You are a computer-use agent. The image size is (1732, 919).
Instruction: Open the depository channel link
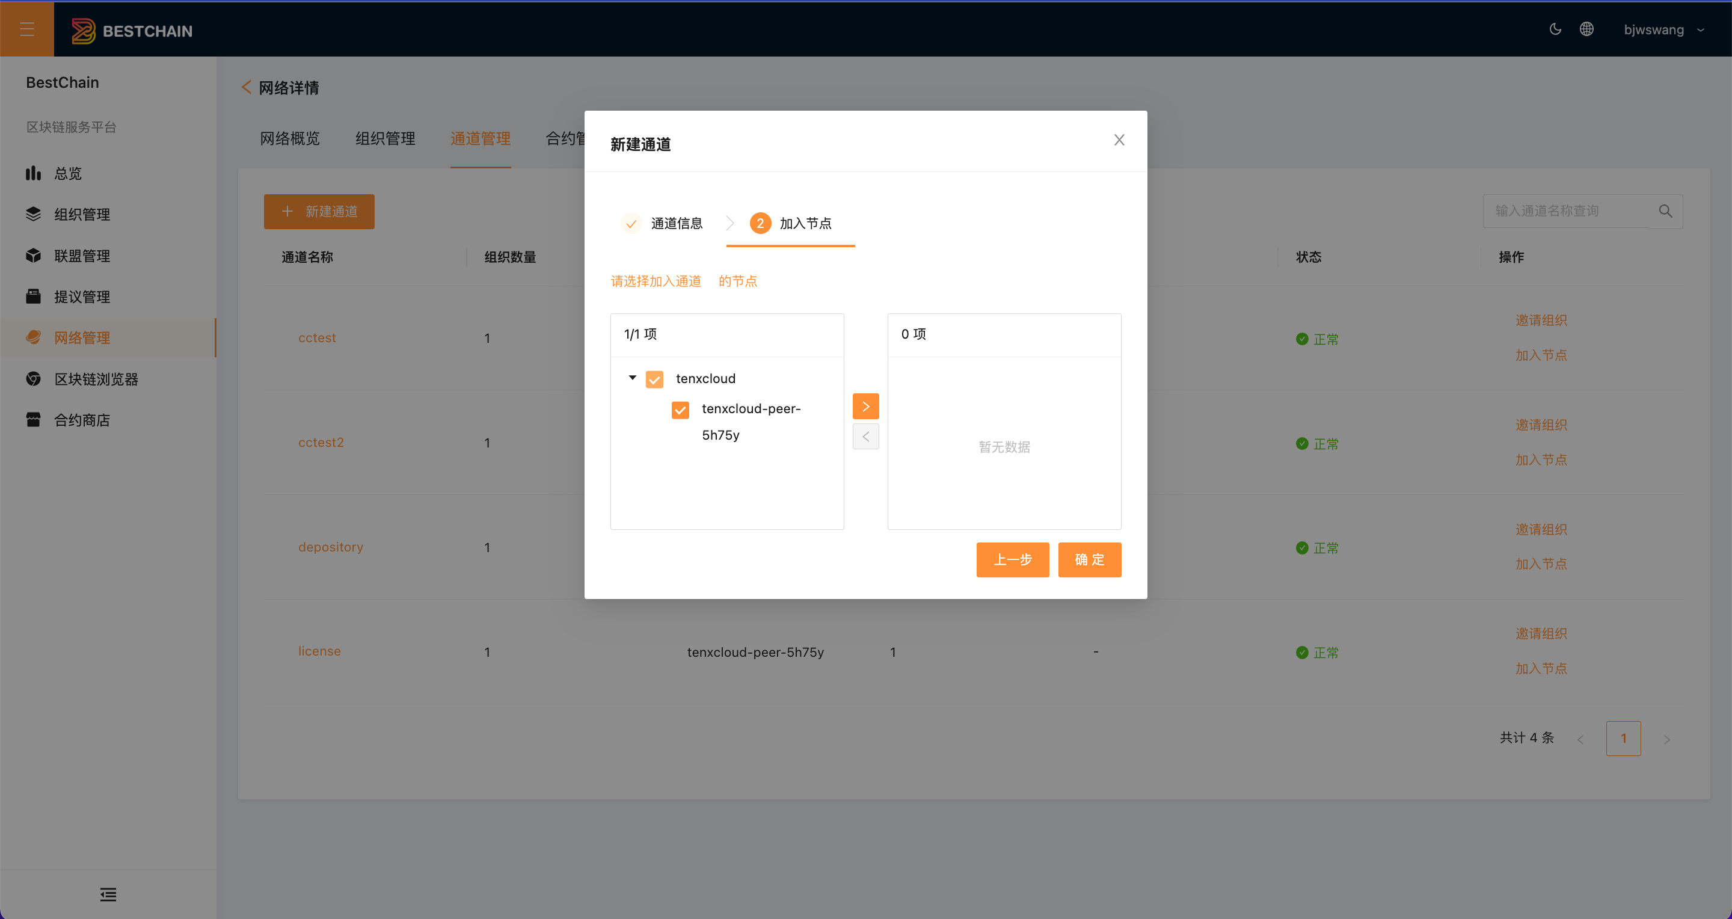tap(331, 547)
